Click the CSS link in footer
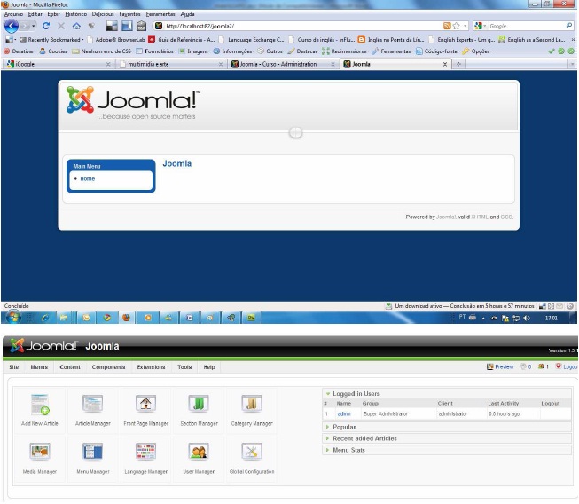The image size is (579, 504). [x=506, y=217]
